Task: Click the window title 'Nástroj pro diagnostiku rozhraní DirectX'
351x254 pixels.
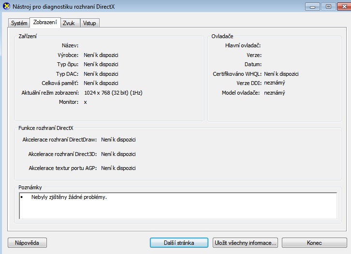Action: point(63,7)
